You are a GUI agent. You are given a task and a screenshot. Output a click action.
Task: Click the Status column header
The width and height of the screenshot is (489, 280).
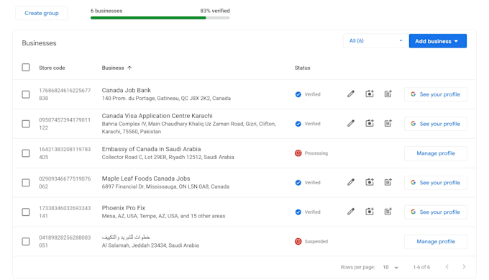point(303,68)
